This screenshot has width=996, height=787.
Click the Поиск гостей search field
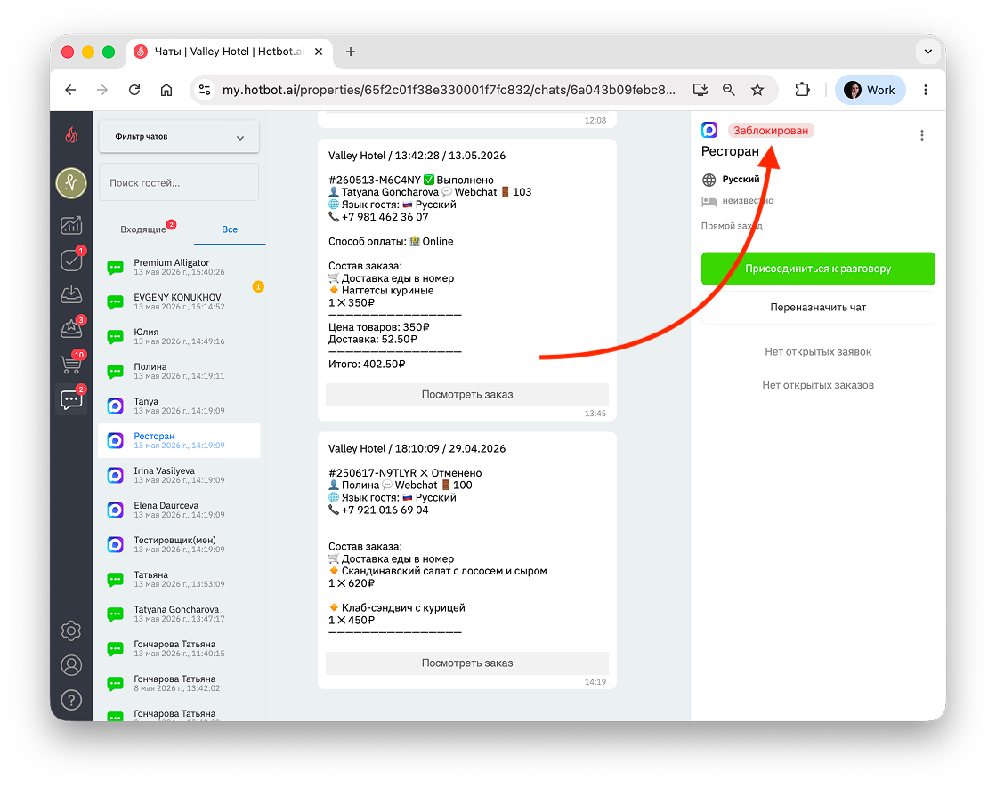click(179, 183)
